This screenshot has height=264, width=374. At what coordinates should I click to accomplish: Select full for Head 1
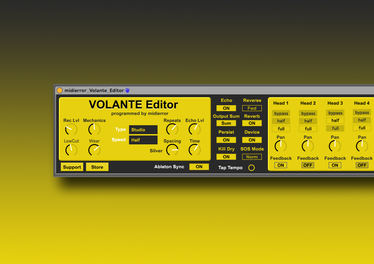(281, 129)
